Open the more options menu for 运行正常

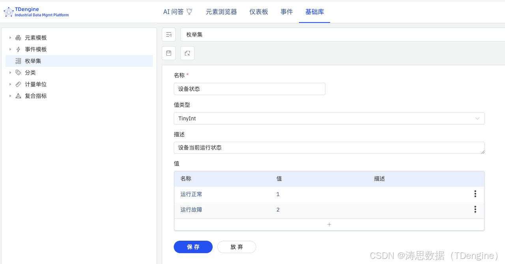pos(475,194)
